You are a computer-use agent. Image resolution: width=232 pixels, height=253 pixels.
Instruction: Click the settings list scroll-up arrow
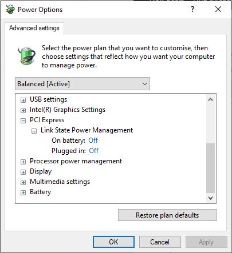(210, 99)
